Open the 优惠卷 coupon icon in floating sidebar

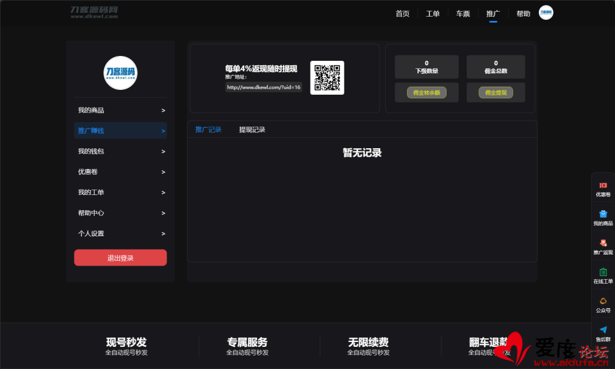[x=603, y=186]
